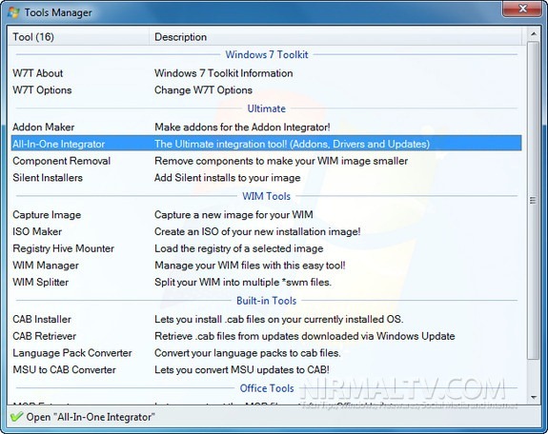Screen dimensions: 548x434
Task: Click "Convert your language packs to cab files."
Action: pos(248,353)
